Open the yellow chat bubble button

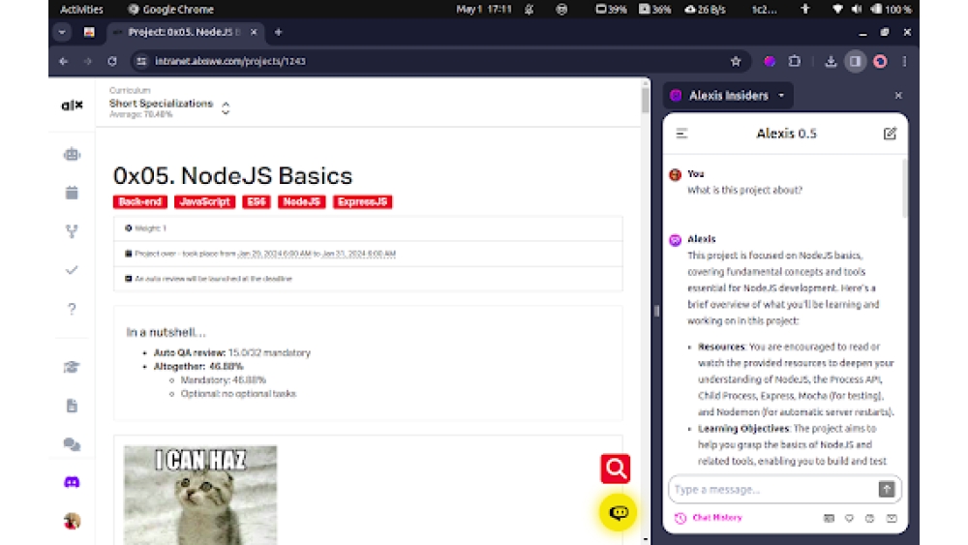[x=618, y=512]
